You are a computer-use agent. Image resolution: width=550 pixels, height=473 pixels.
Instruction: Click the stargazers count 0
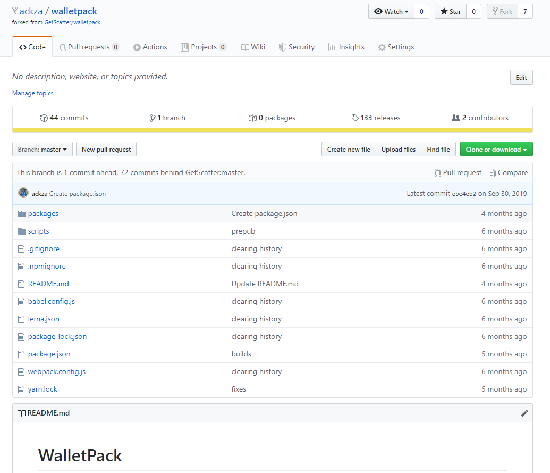click(x=473, y=11)
